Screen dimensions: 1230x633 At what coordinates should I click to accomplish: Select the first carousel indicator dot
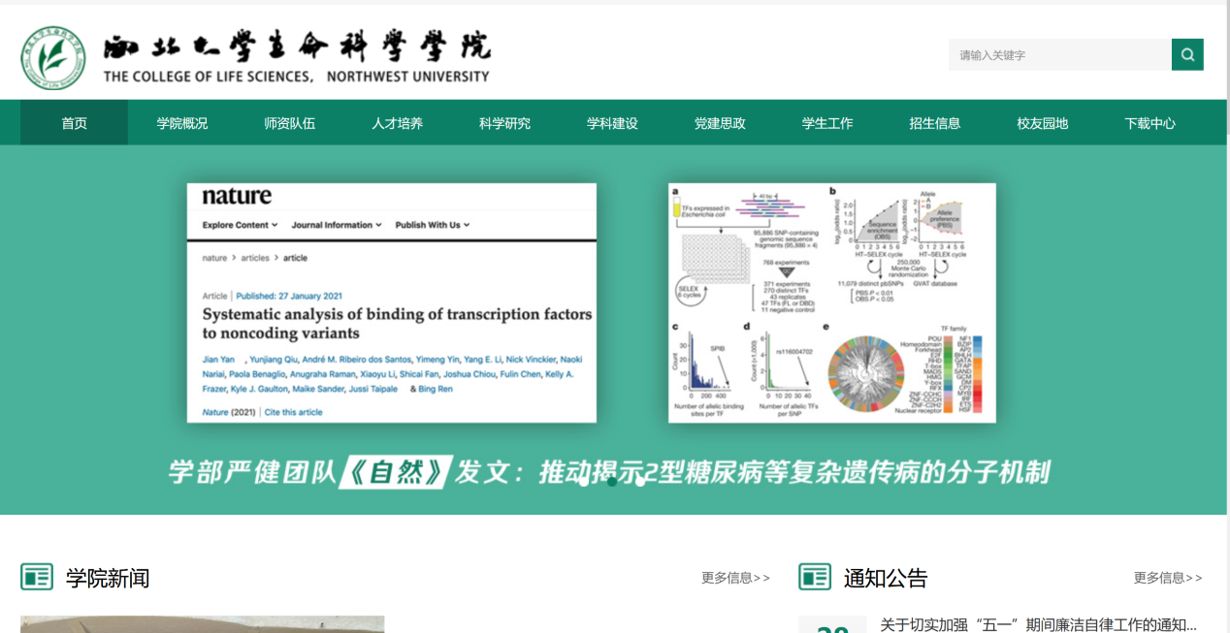[584, 480]
